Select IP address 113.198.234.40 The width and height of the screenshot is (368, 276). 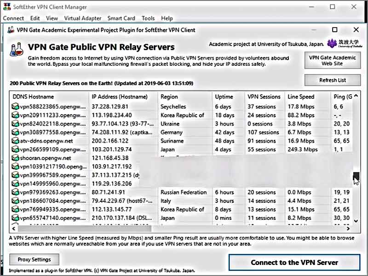[112, 115]
